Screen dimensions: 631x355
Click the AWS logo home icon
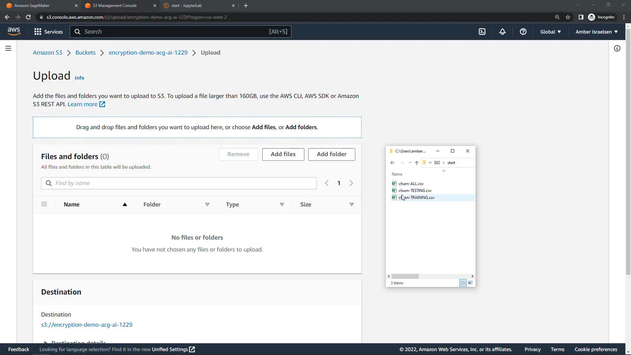(x=14, y=31)
